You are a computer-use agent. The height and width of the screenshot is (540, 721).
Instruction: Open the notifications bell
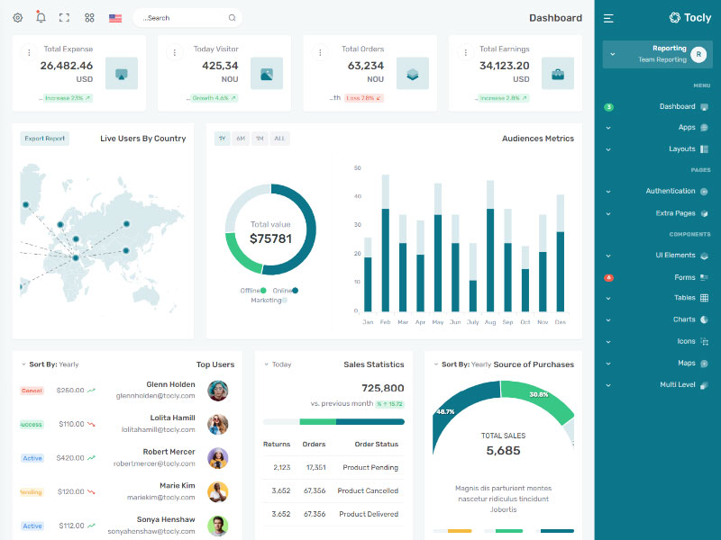point(41,17)
